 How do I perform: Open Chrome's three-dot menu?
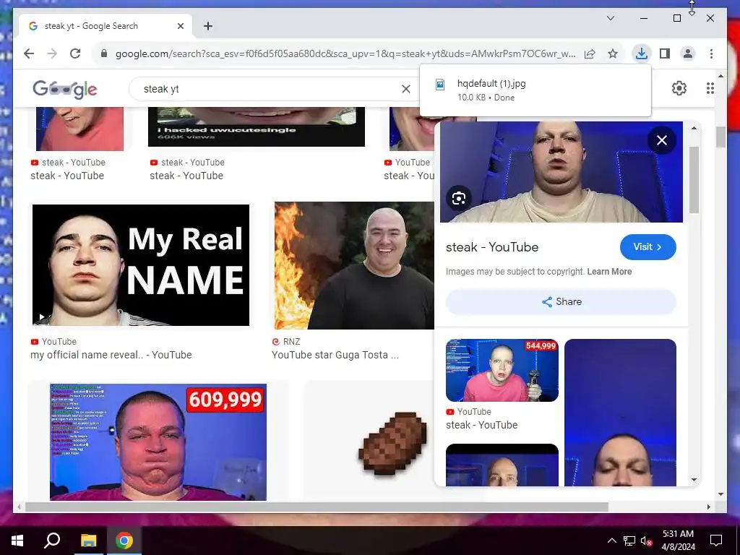[711, 53]
